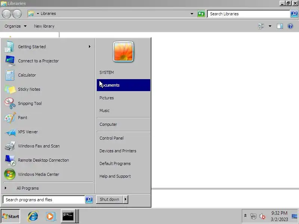
Task: Click the Search Libraries magnifier button
Action: tap(294, 14)
